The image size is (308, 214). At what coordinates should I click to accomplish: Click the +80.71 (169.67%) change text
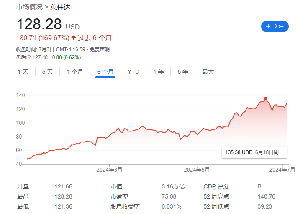point(43,38)
